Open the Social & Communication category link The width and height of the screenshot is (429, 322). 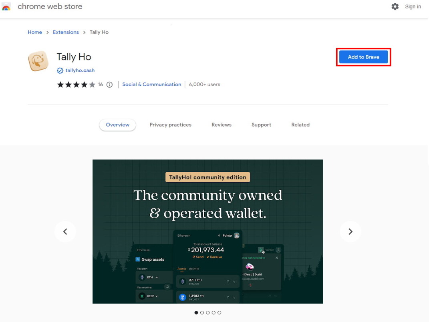[151, 84]
